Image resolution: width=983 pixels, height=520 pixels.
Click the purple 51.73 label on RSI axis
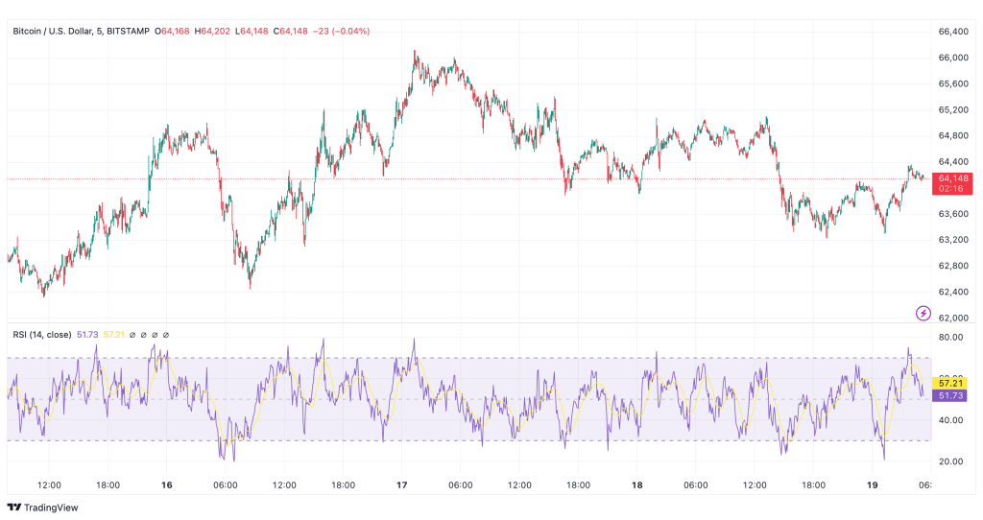[x=949, y=395]
